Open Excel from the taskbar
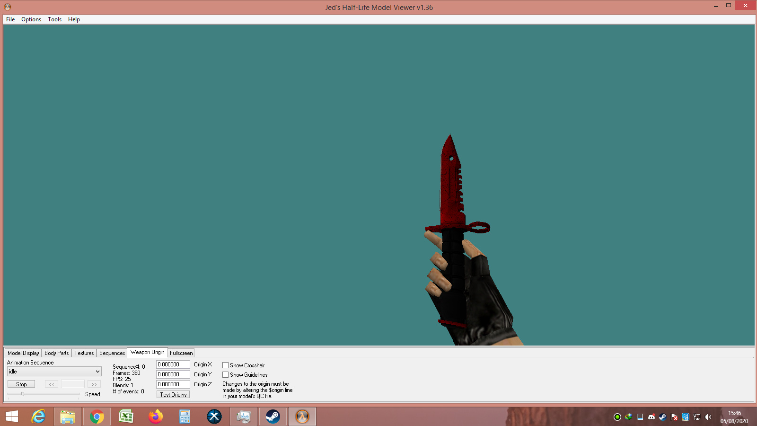The width and height of the screenshot is (757, 426). click(x=126, y=417)
